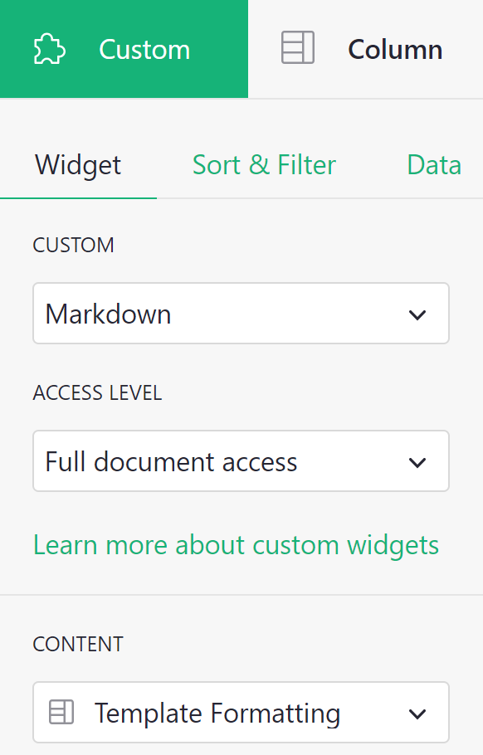Select the Widget tab

point(77,164)
